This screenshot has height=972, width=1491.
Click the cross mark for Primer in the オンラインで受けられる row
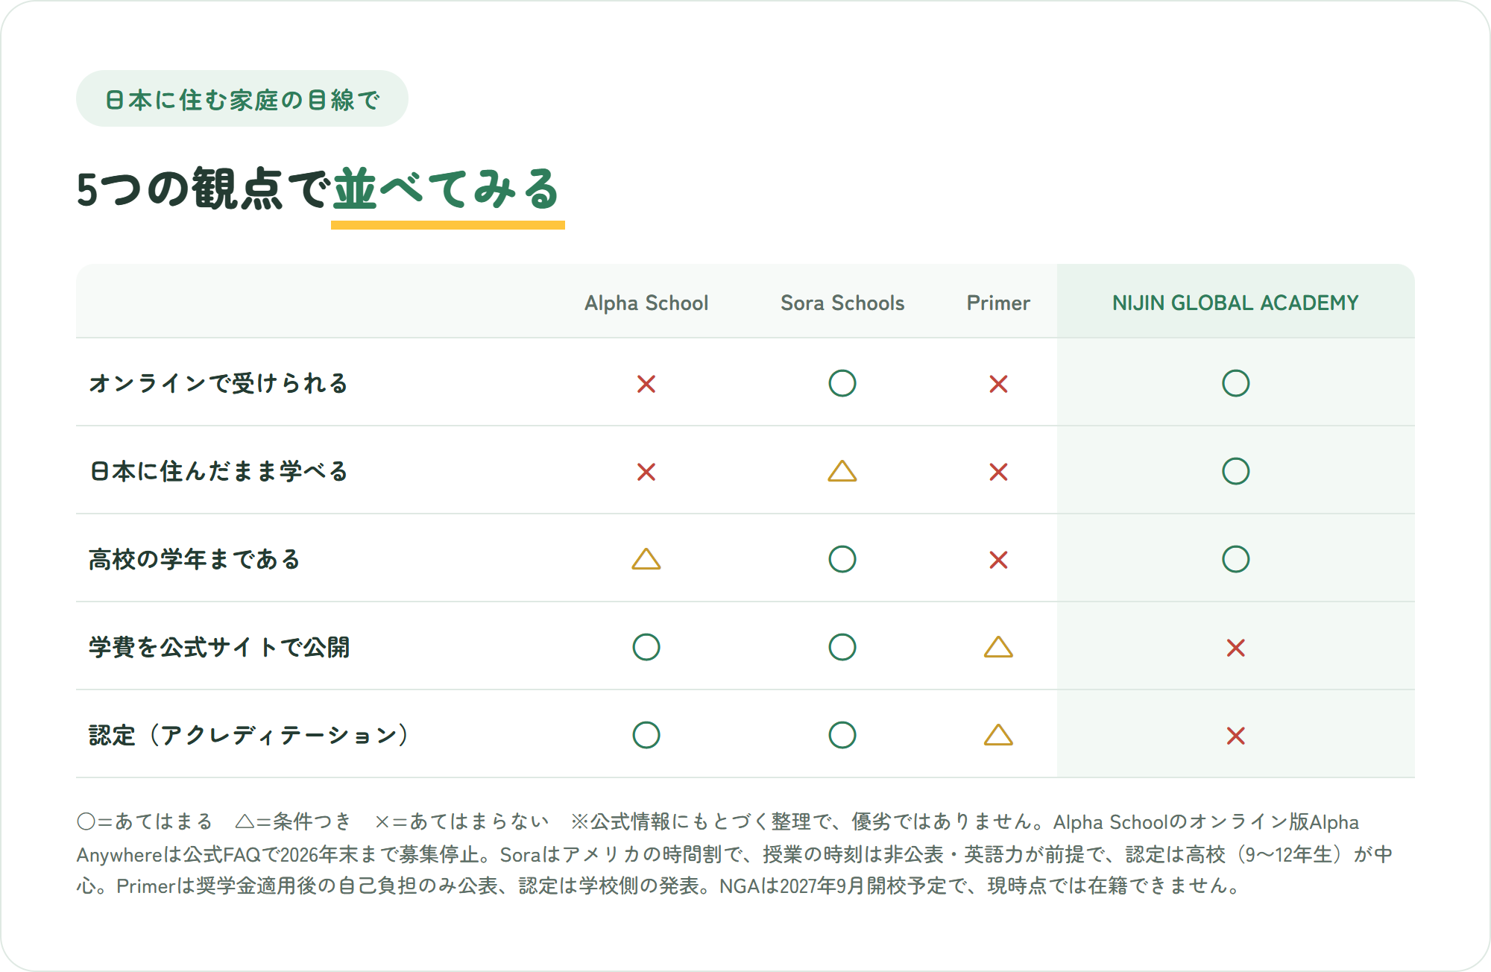click(998, 384)
